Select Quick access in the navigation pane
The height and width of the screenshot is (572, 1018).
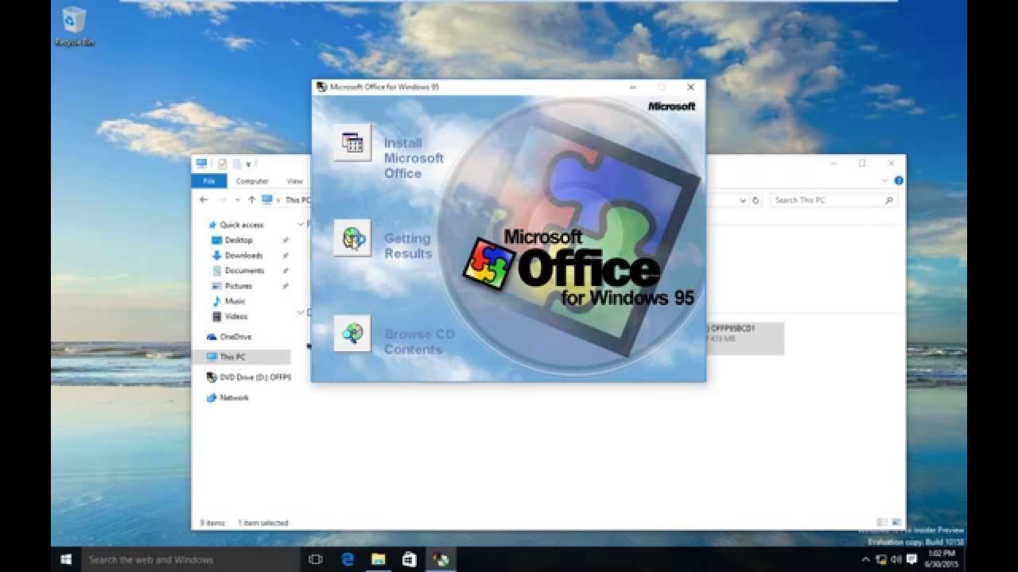point(241,225)
